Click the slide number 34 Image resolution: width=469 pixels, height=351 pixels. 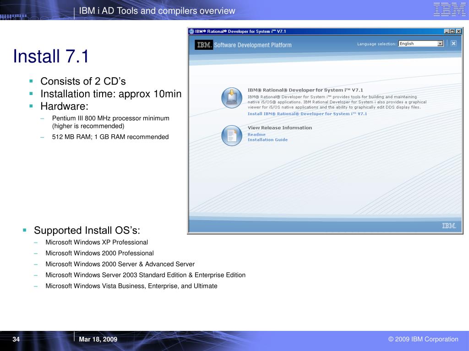click(x=16, y=339)
